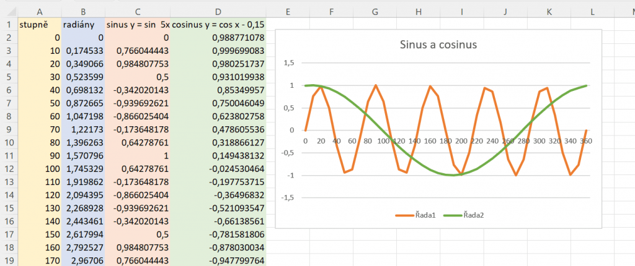Click the stupně header cell
The width and height of the screenshot is (635, 266).
point(40,25)
